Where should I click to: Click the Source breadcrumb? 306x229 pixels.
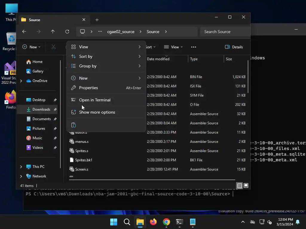[x=153, y=32]
